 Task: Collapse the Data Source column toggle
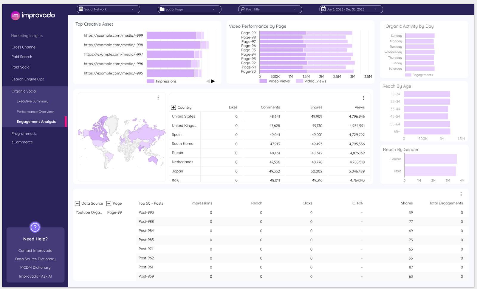pyautogui.click(x=77, y=203)
